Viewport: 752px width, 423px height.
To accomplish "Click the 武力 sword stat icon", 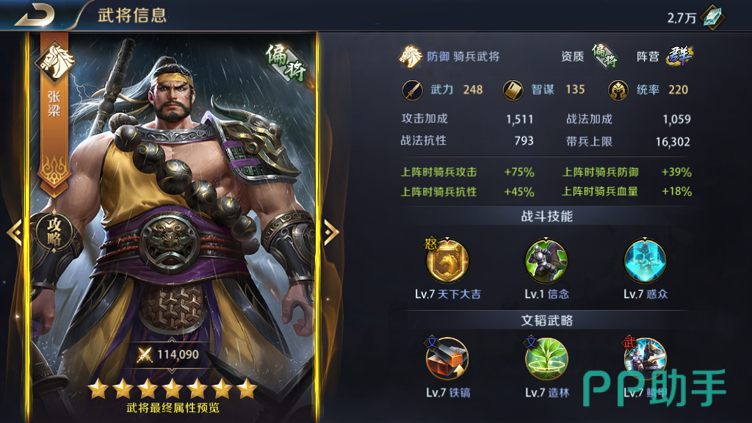I will coord(413,90).
